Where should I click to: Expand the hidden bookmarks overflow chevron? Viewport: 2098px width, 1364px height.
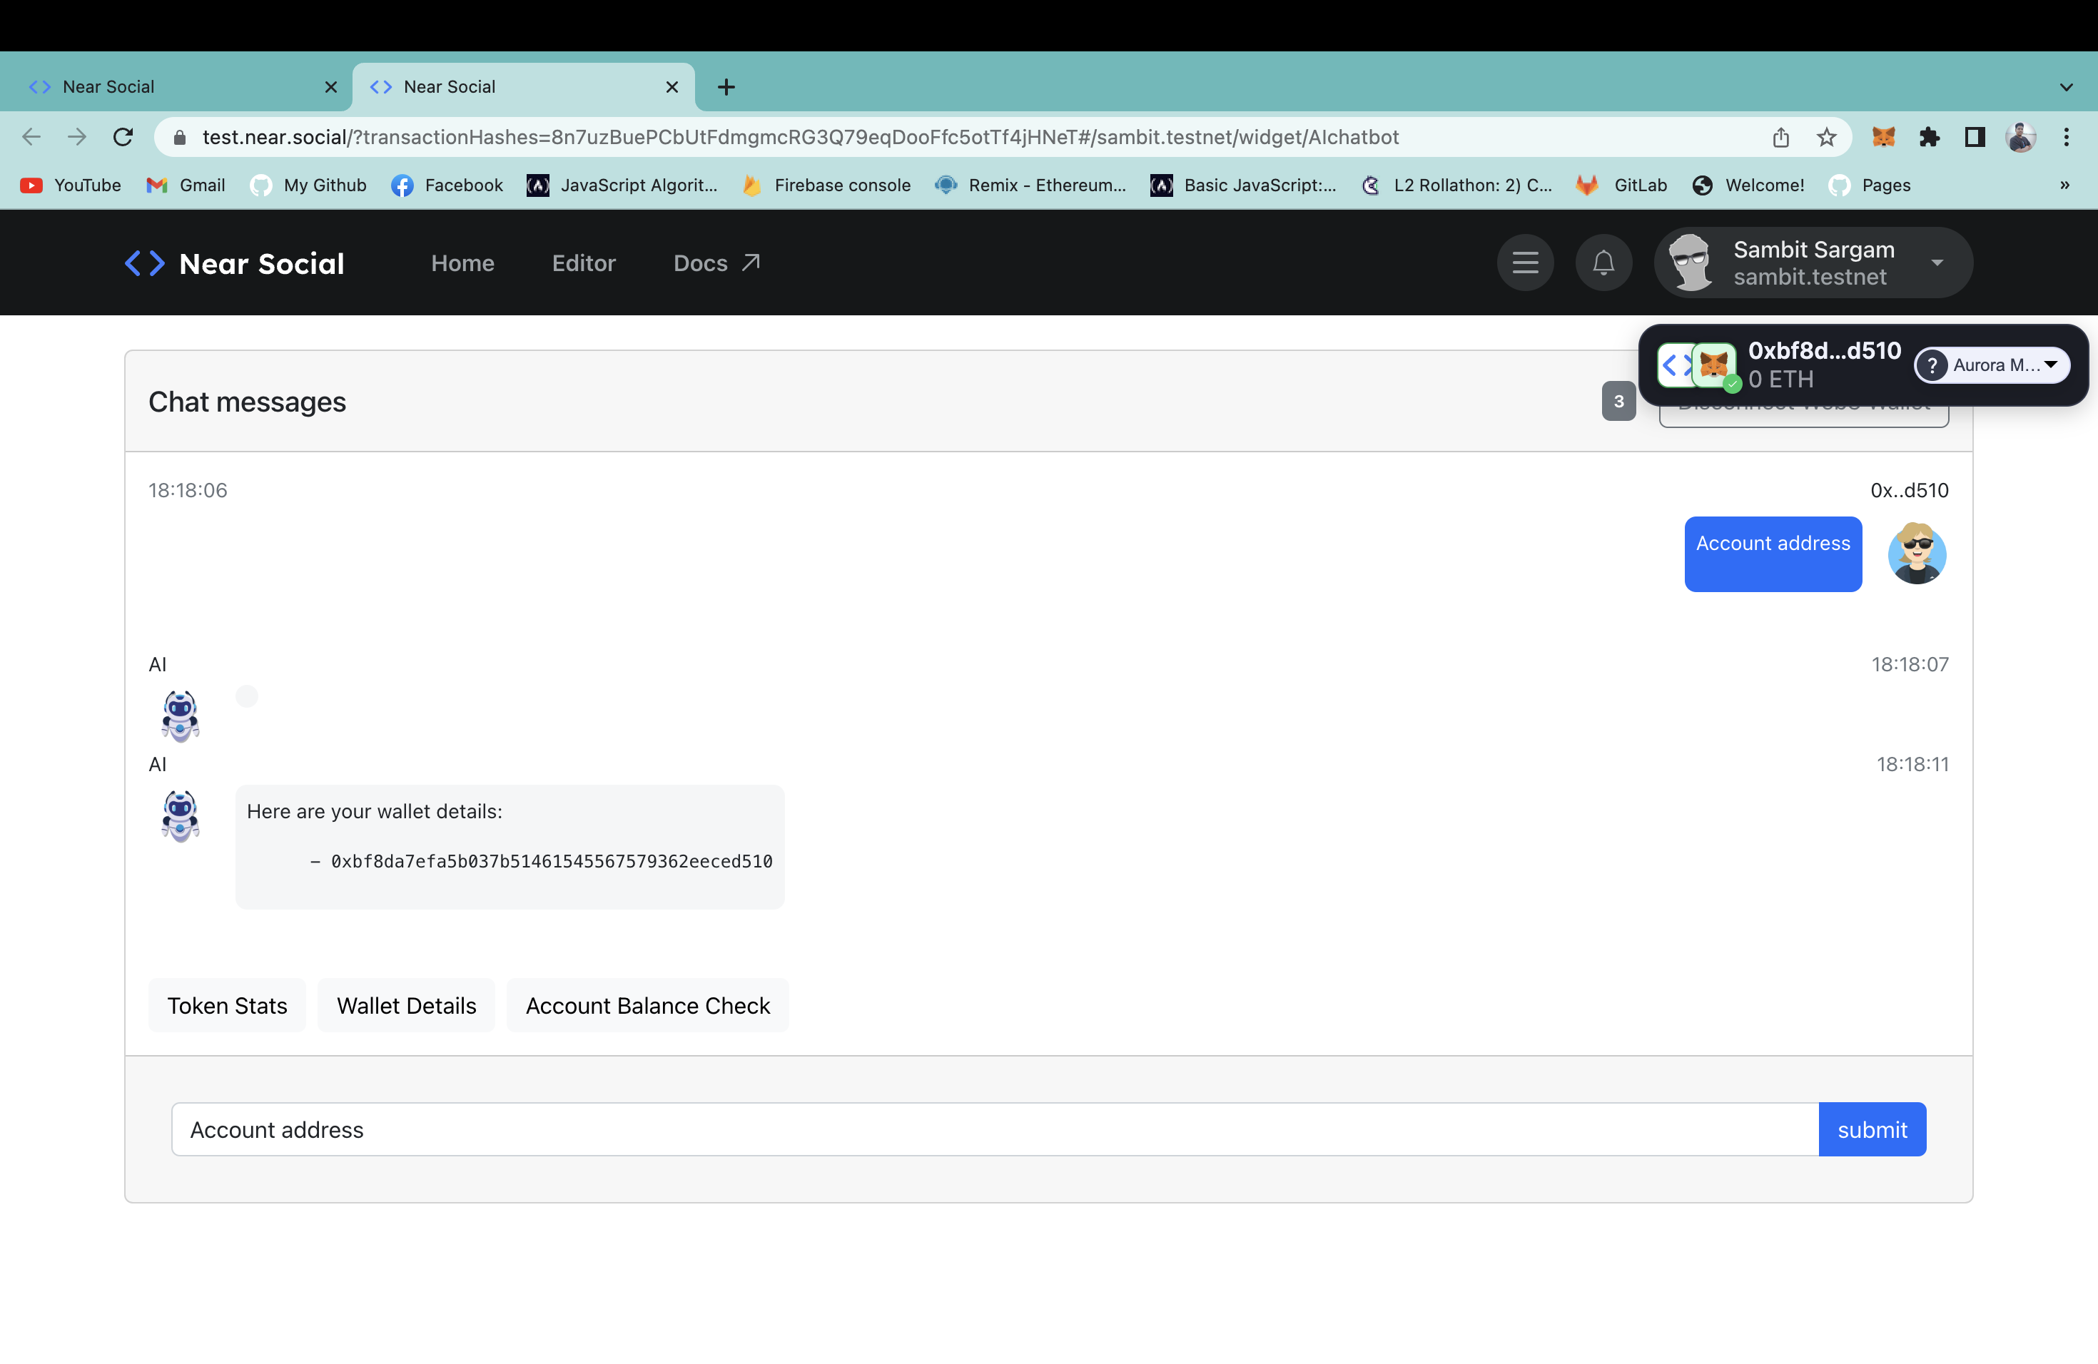tap(2064, 185)
